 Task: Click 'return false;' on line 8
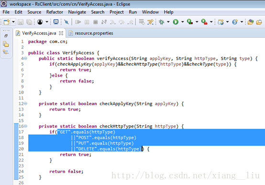[x=77, y=81]
